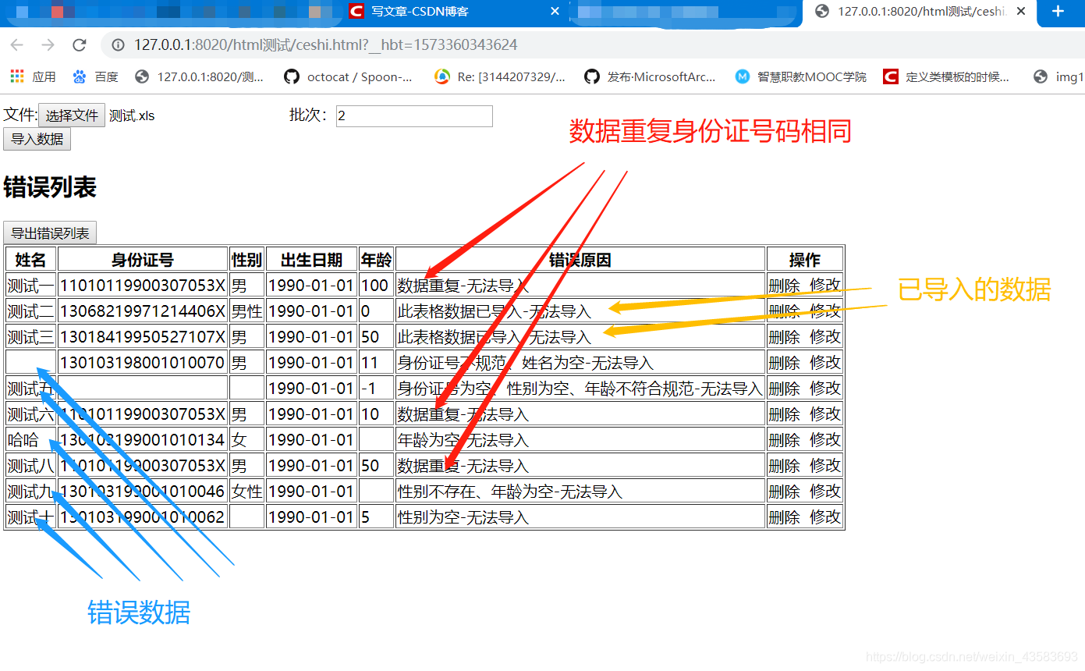Modify the 测试二 row
The image size is (1085, 671).
pos(825,311)
